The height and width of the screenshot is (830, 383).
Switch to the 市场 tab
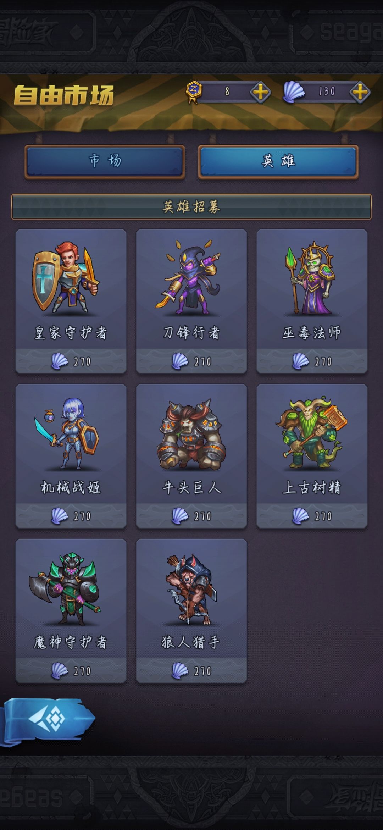tap(105, 162)
